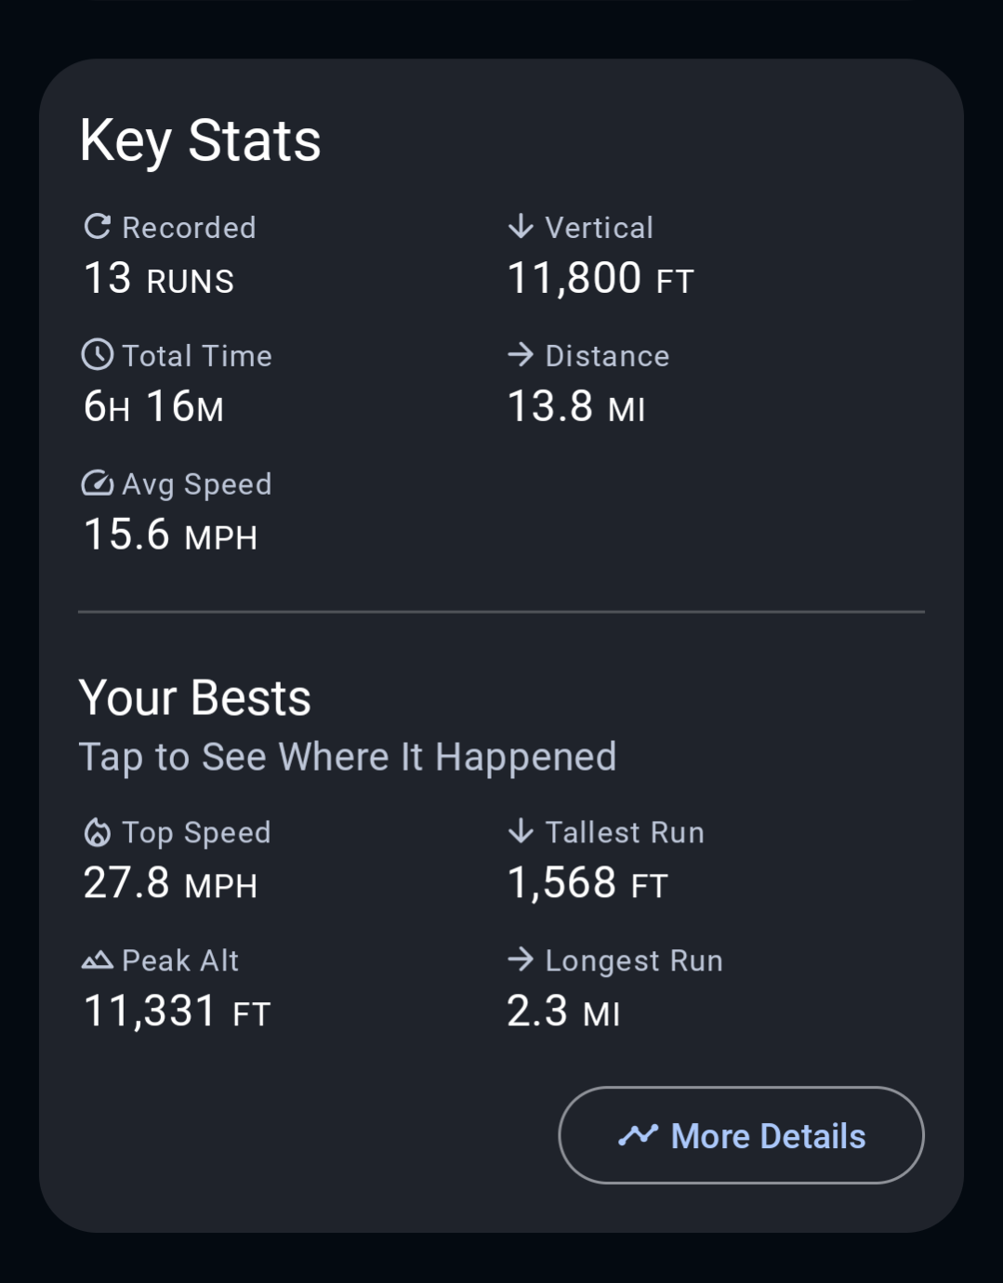Viewport: 1003px width, 1283px height.
Task: Click the Longest Run arrow icon
Action: click(521, 959)
